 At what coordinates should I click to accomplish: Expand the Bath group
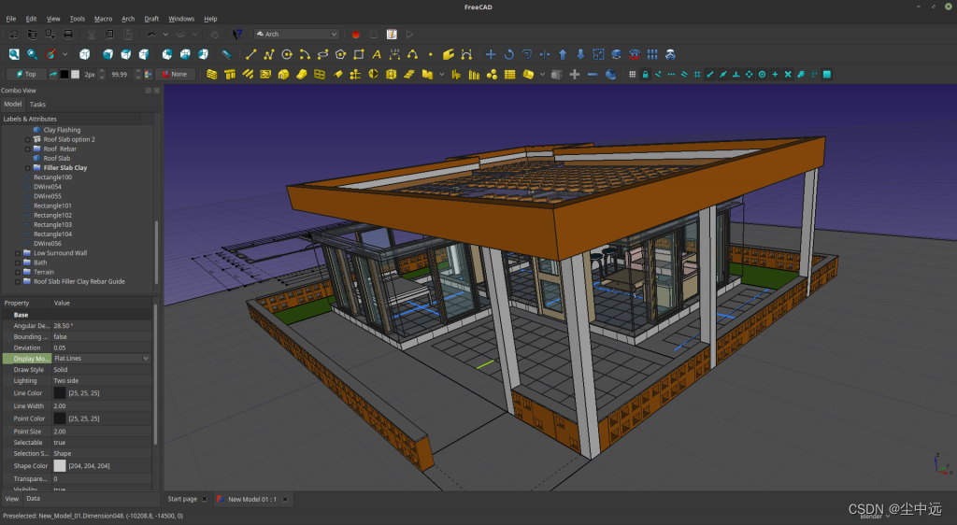(18, 262)
